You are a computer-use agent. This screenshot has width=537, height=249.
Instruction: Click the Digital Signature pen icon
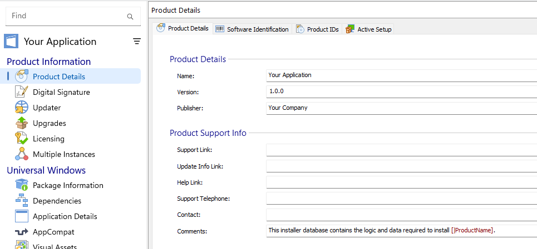pyautogui.click(x=22, y=92)
